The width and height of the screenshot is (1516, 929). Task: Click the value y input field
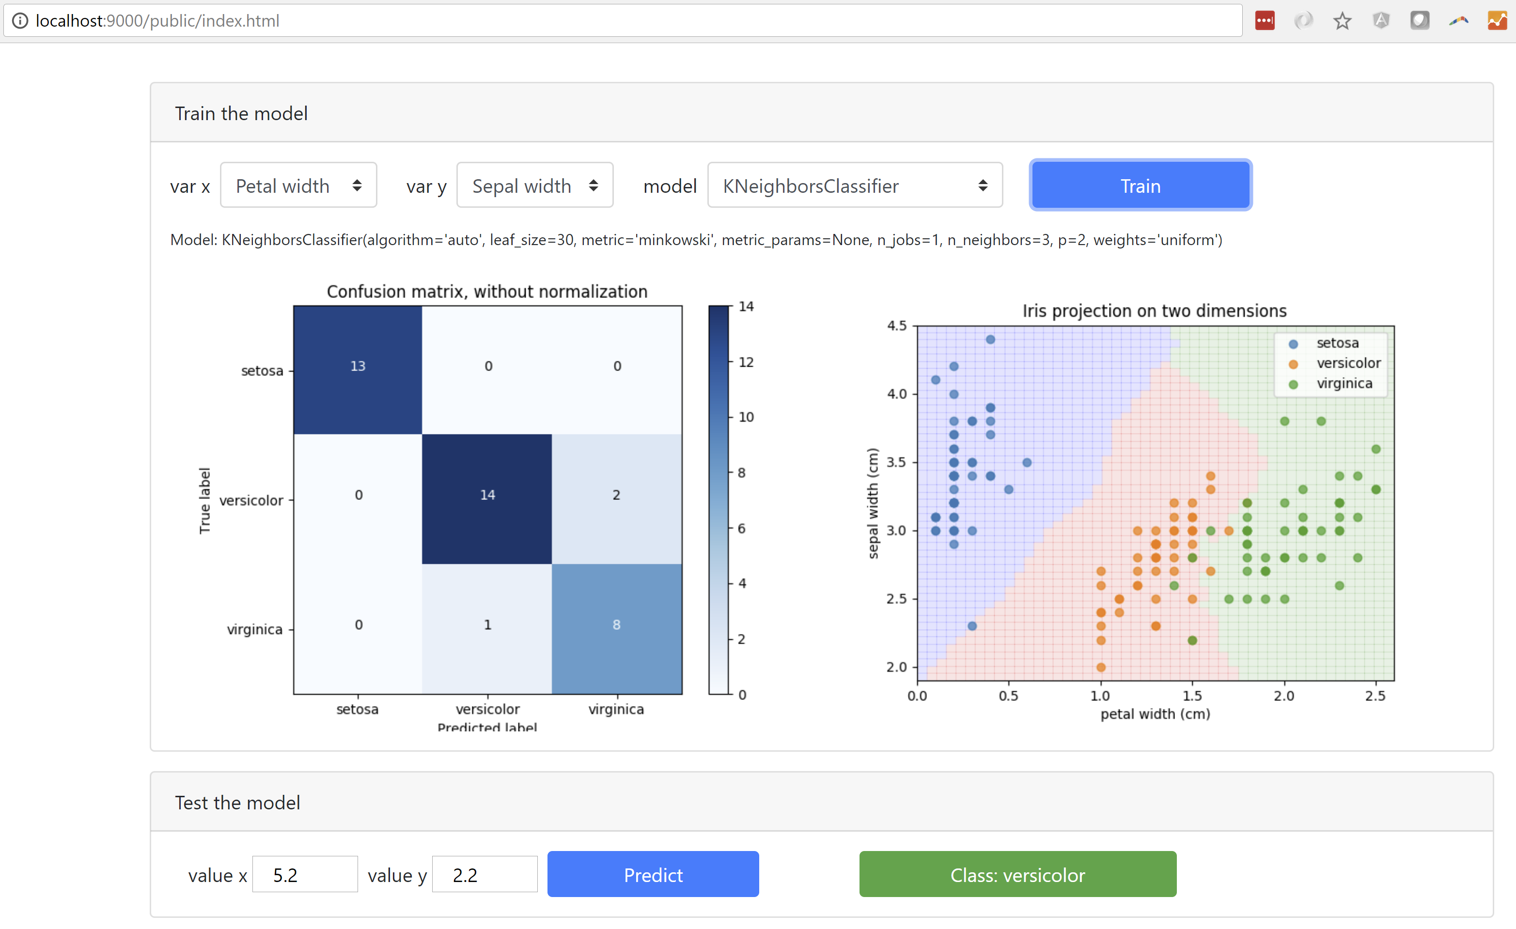485,874
